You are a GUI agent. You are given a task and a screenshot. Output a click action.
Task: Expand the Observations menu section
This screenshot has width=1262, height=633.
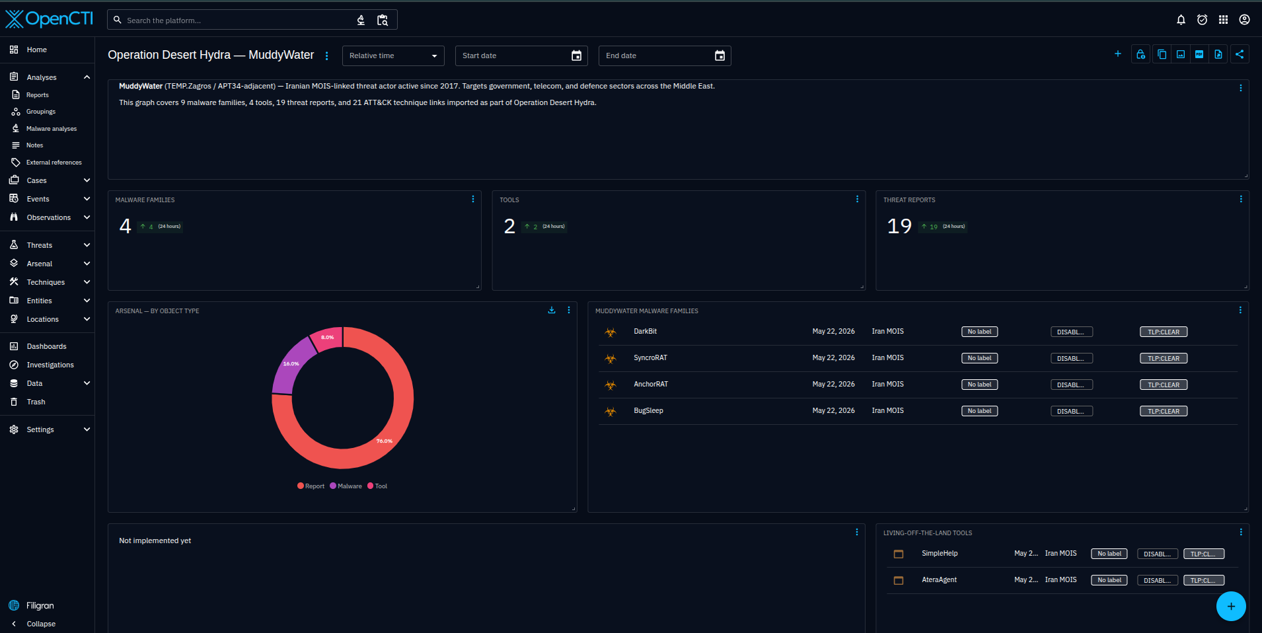[x=87, y=217]
